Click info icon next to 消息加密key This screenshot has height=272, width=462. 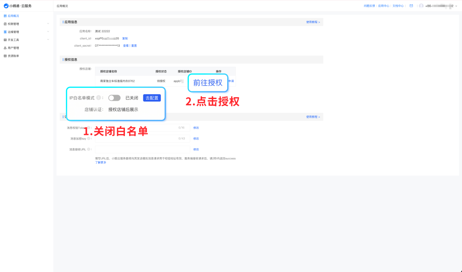click(x=89, y=138)
